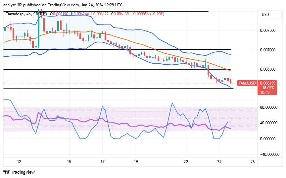Image resolution: width=286 pixels, height=178 pixels.
Task: Select the Tamadoge symbol title
Action: [x=15, y=14]
